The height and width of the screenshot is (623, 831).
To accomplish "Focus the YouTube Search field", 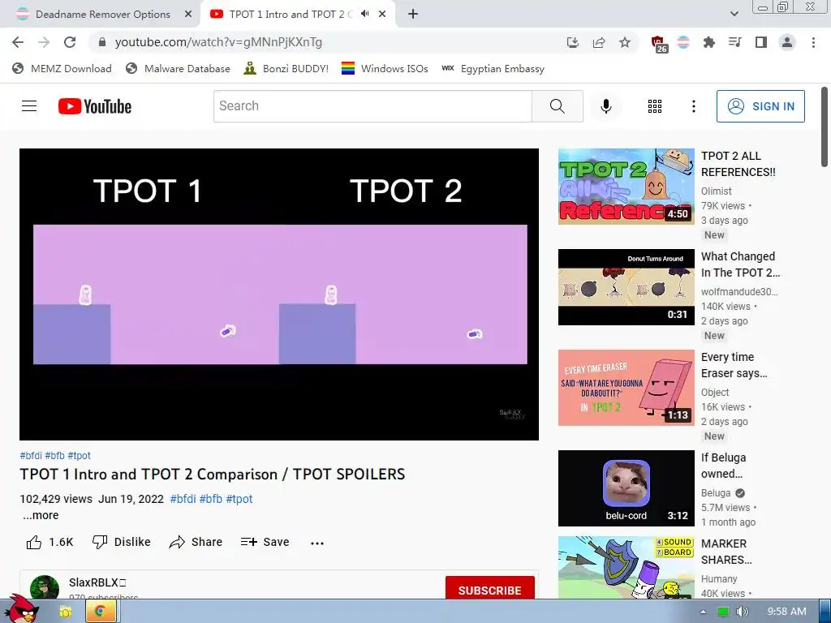I will (372, 106).
